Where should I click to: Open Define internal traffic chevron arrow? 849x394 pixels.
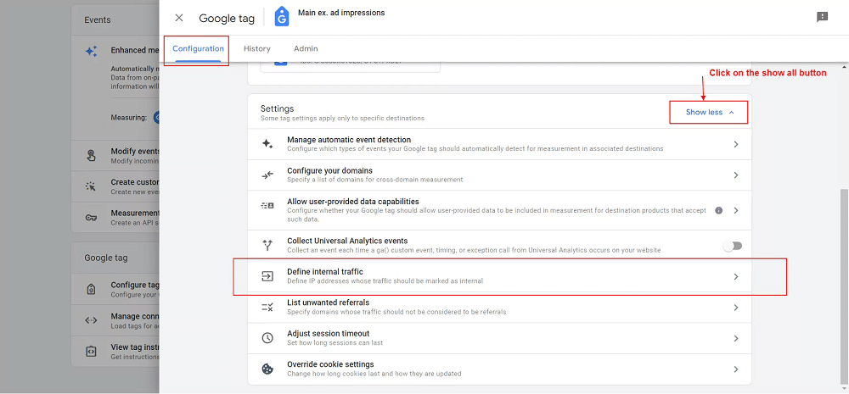[x=736, y=277]
